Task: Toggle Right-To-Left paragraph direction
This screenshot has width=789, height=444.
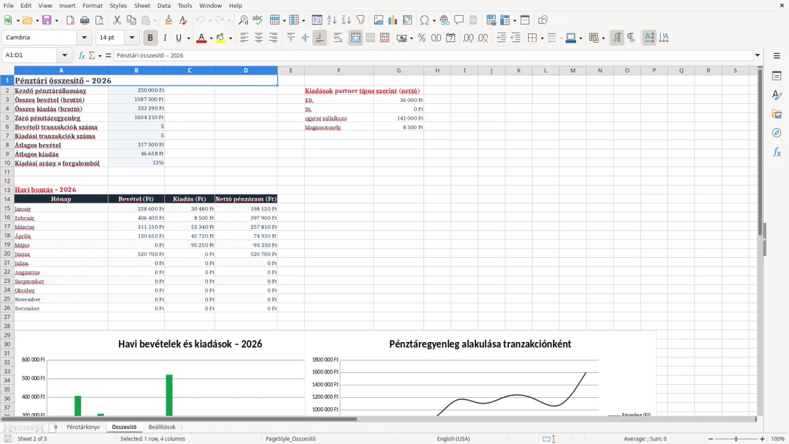Action: (631, 38)
